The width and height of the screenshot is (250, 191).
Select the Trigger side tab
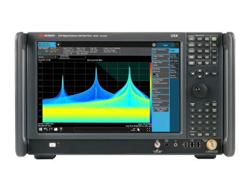[x=174, y=51]
